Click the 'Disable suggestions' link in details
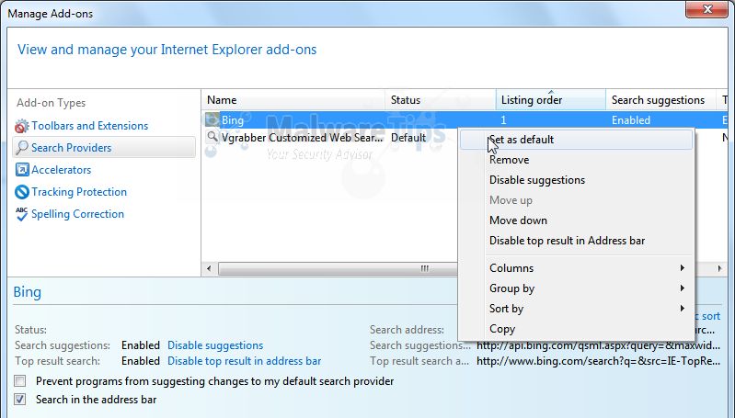The height and width of the screenshot is (418, 735). tap(215, 345)
